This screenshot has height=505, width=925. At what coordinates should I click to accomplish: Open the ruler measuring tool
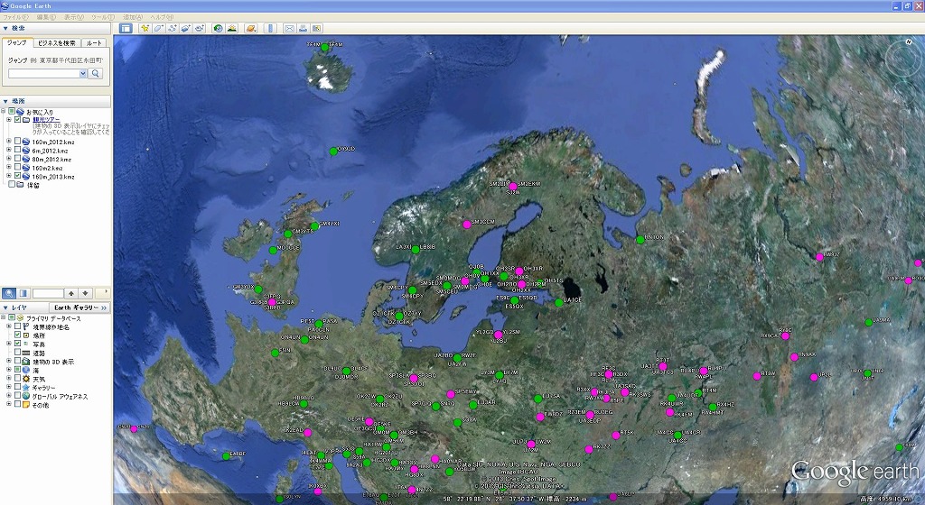270,28
